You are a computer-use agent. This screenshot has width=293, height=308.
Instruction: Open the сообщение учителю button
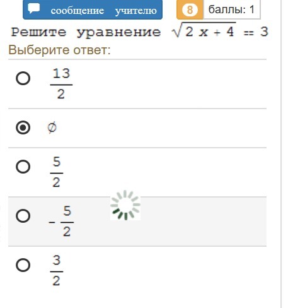[x=93, y=9]
